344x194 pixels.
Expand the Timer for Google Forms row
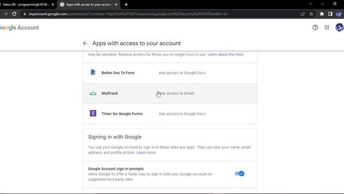[x=170, y=114]
